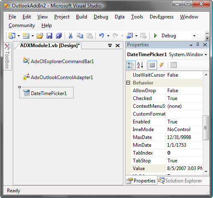The height and width of the screenshot is (198, 213).
Task: Open the Project menu
Action: click(x=62, y=17)
